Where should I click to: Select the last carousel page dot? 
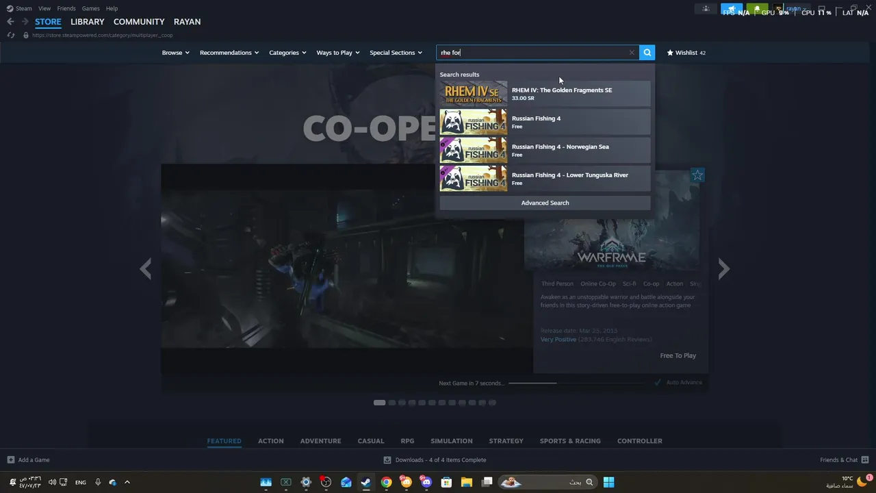pyautogui.click(x=492, y=403)
